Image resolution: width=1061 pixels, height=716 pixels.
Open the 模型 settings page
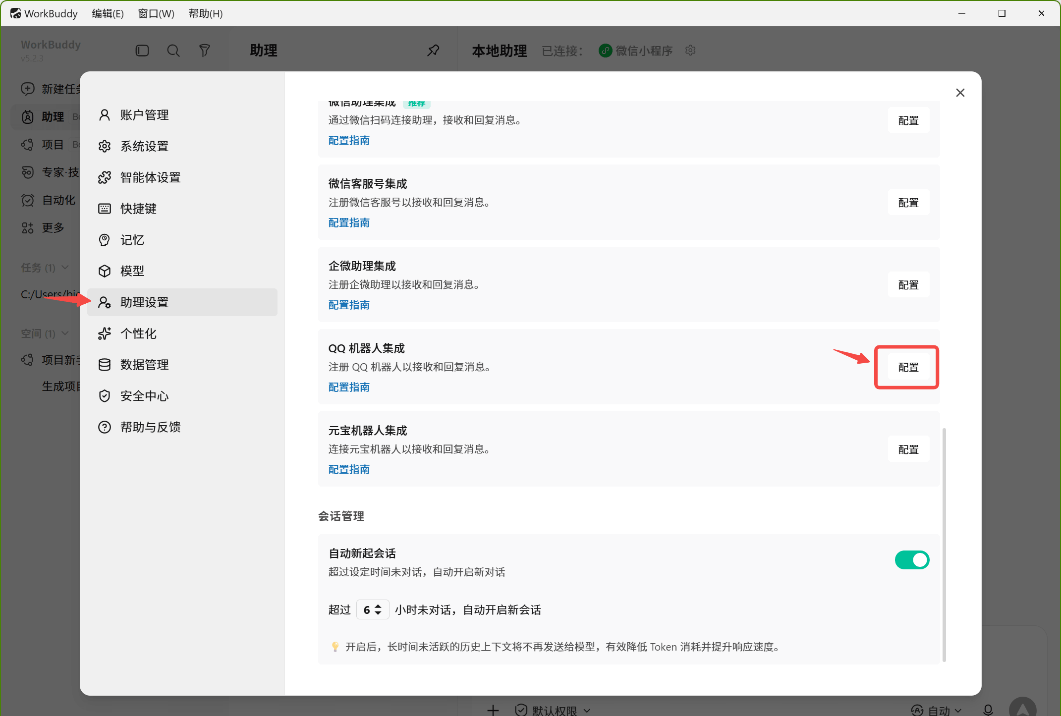pyautogui.click(x=182, y=271)
